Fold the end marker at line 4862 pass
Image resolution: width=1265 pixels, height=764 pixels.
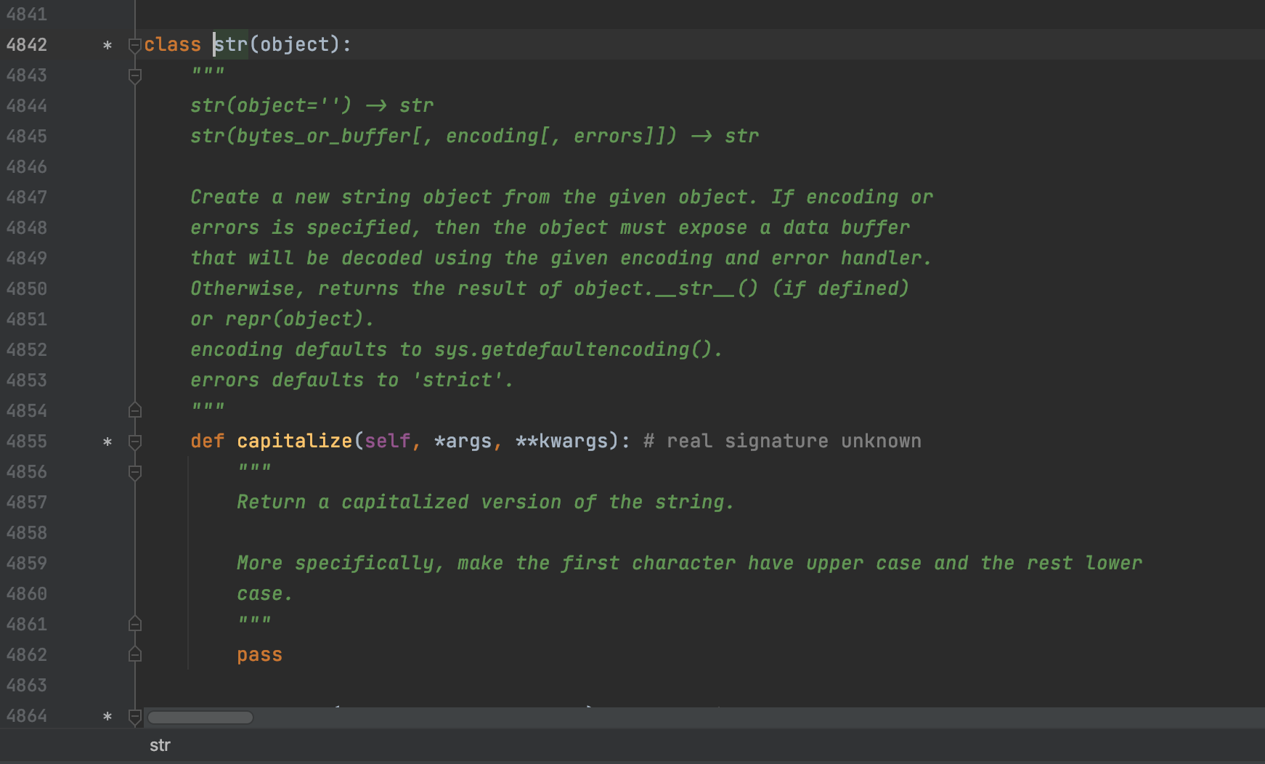(134, 654)
